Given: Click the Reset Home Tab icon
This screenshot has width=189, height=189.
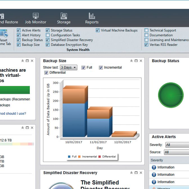Looking at the screenshot, I should pos(4,33).
